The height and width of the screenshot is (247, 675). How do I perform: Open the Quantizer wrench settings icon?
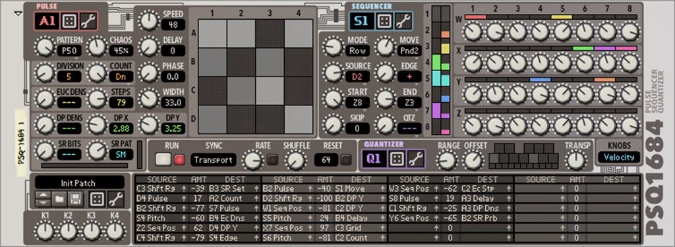[416, 159]
